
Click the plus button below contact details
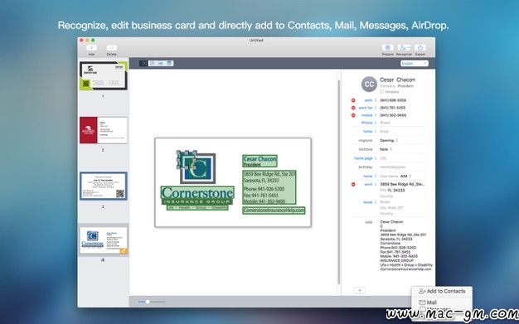coord(360,291)
